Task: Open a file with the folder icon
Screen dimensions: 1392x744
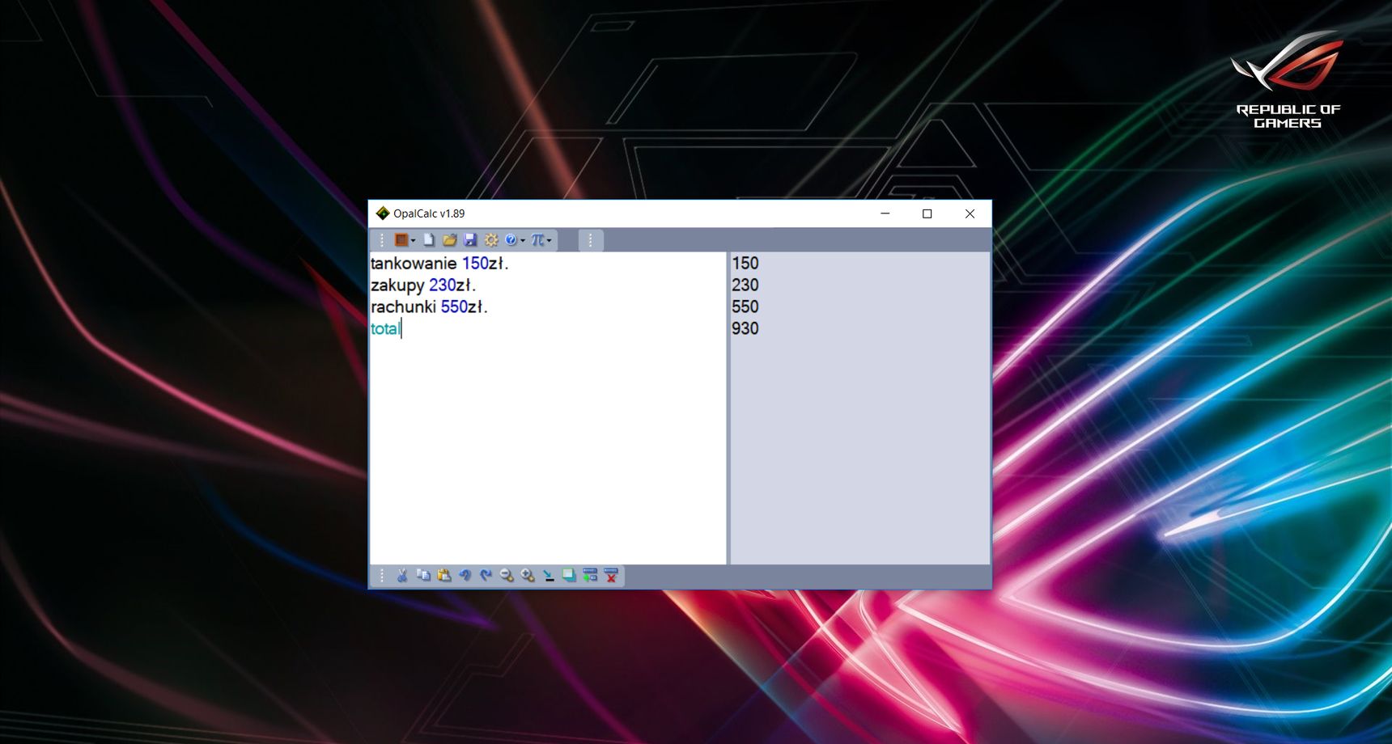Action: click(x=449, y=240)
